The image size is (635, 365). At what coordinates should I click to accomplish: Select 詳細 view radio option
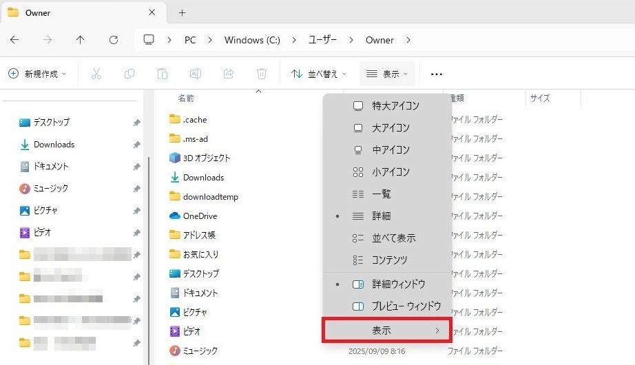click(381, 216)
